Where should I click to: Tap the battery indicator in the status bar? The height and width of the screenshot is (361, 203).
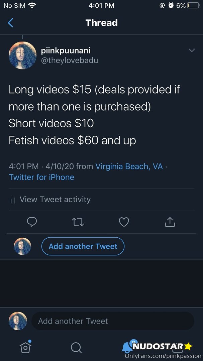click(193, 5)
